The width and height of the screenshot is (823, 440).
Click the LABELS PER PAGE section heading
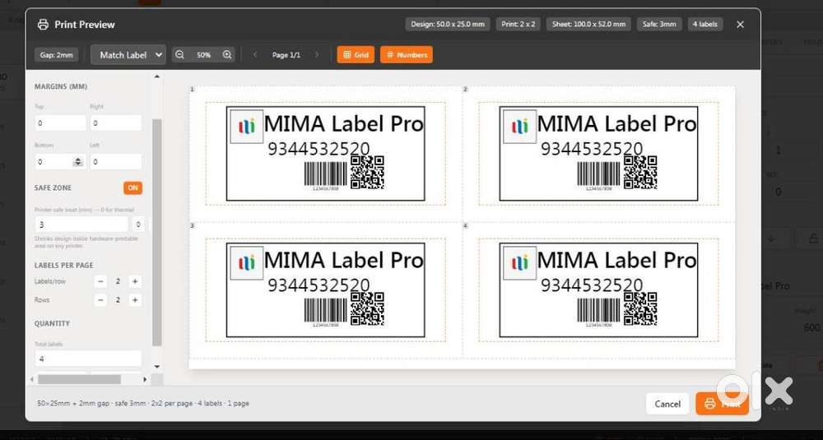tap(64, 266)
